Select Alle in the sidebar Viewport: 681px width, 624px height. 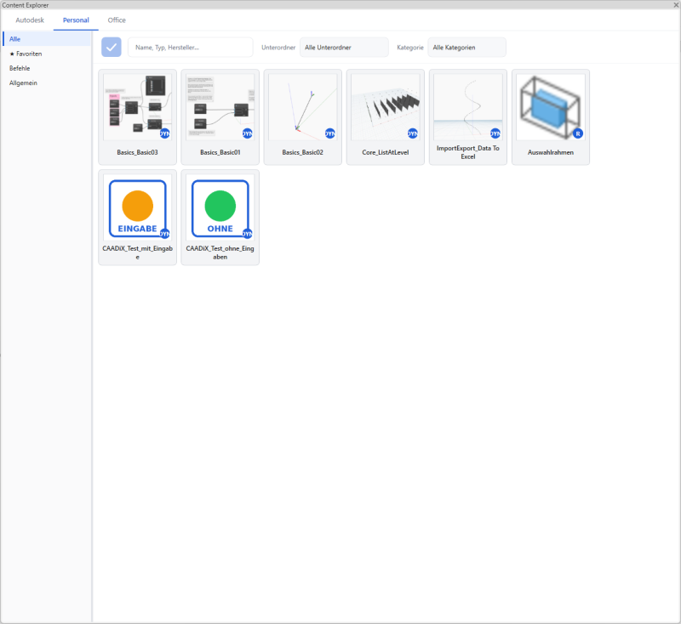click(47, 39)
